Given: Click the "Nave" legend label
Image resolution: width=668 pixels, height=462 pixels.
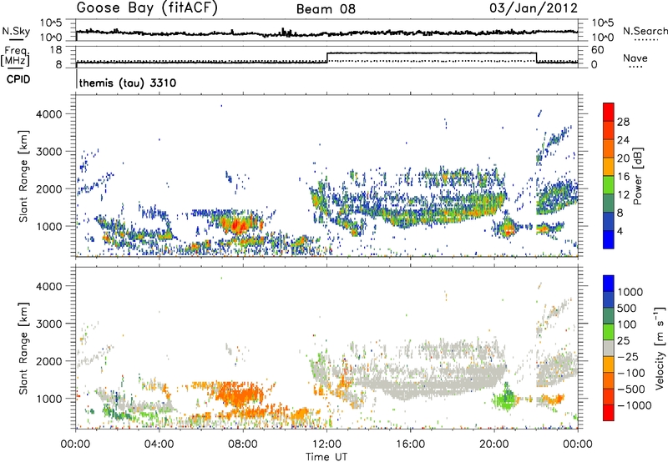Looking at the screenshot, I should coord(635,58).
